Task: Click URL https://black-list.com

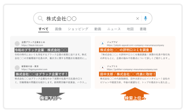Action: (32, 45)
